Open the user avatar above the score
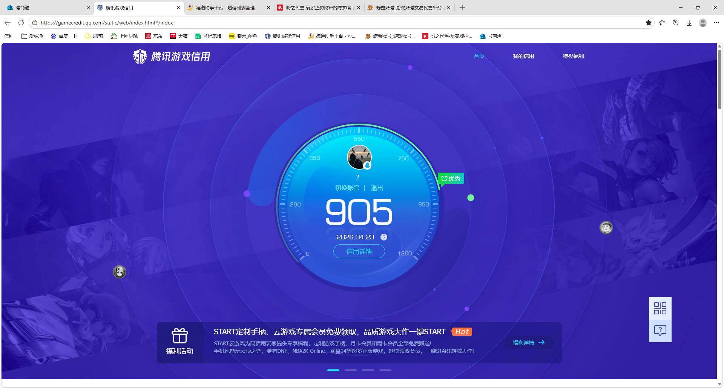 click(358, 157)
